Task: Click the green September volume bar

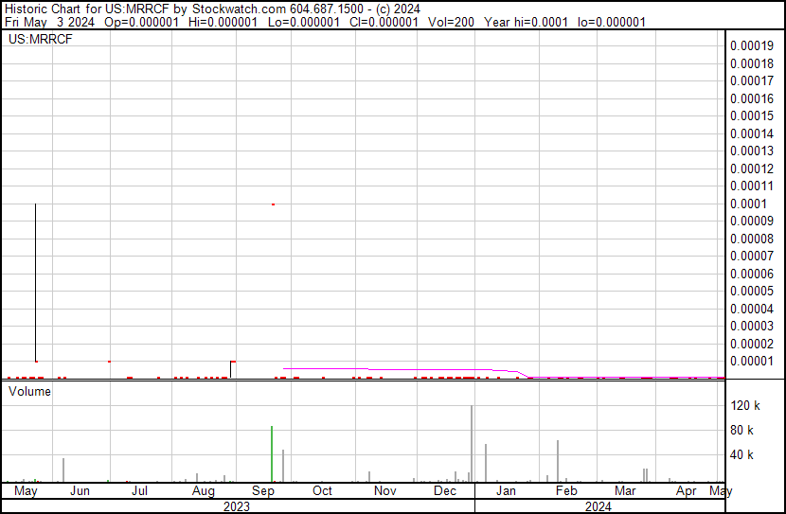Action: tap(272, 453)
